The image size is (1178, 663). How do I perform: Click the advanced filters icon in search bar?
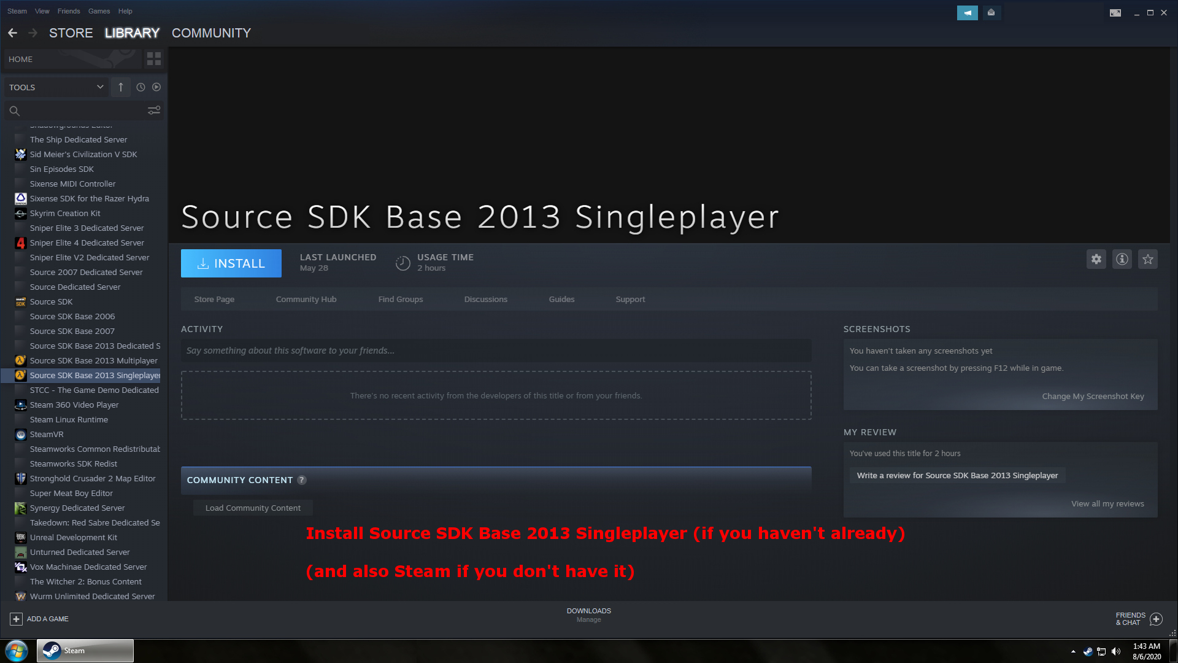[153, 110]
